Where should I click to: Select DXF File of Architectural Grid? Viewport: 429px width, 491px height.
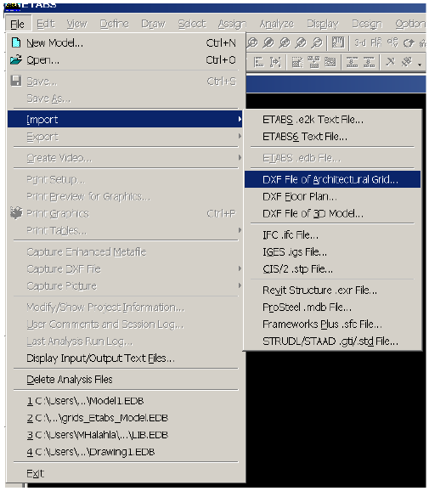point(332,179)
